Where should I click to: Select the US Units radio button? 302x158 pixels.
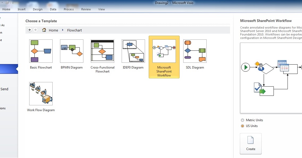pyautogui.click(x=243, y=126)
